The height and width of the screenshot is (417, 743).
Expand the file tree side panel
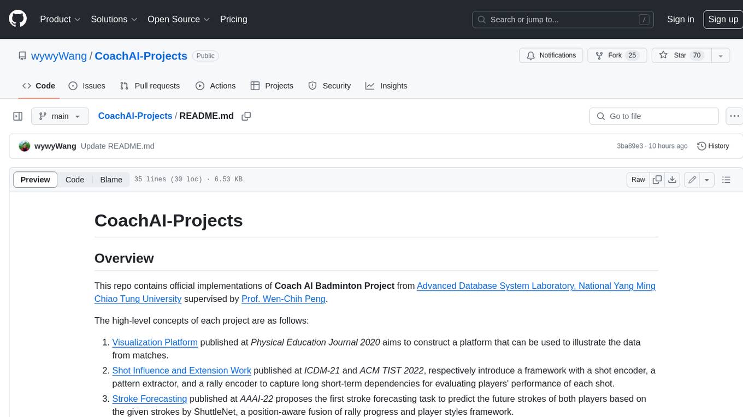coord(18,116)
